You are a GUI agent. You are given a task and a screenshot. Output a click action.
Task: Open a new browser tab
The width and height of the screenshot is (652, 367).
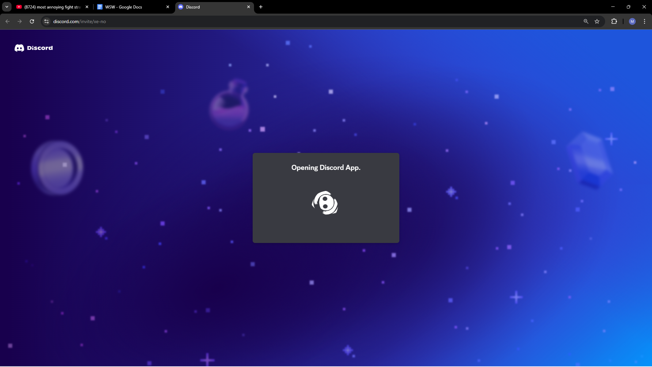[261, 7]
